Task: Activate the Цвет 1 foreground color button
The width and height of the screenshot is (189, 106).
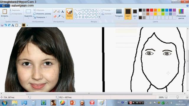Action: coord(128,14)
